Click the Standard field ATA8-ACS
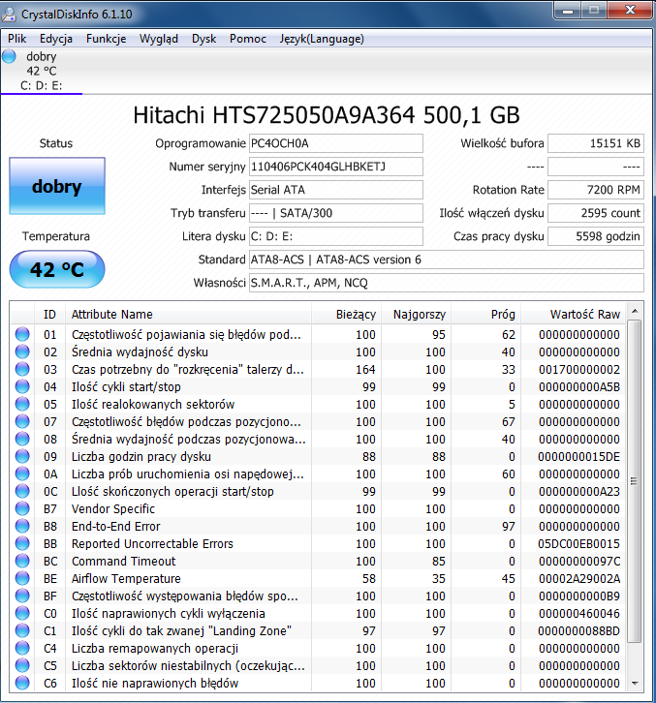Image resolution: width=656 pixels, height=703 pixels. click(x=447, y=260)
